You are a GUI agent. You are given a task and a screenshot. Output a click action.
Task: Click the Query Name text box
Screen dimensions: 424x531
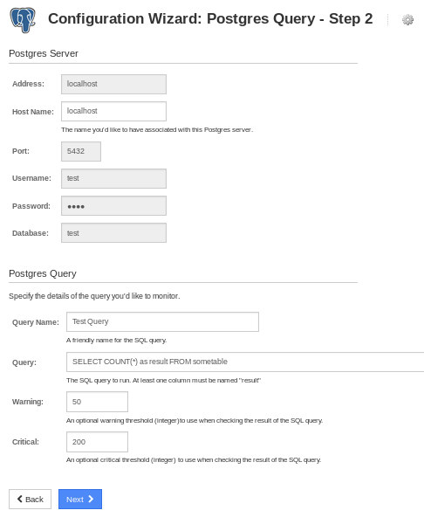[x=163, y=321]
